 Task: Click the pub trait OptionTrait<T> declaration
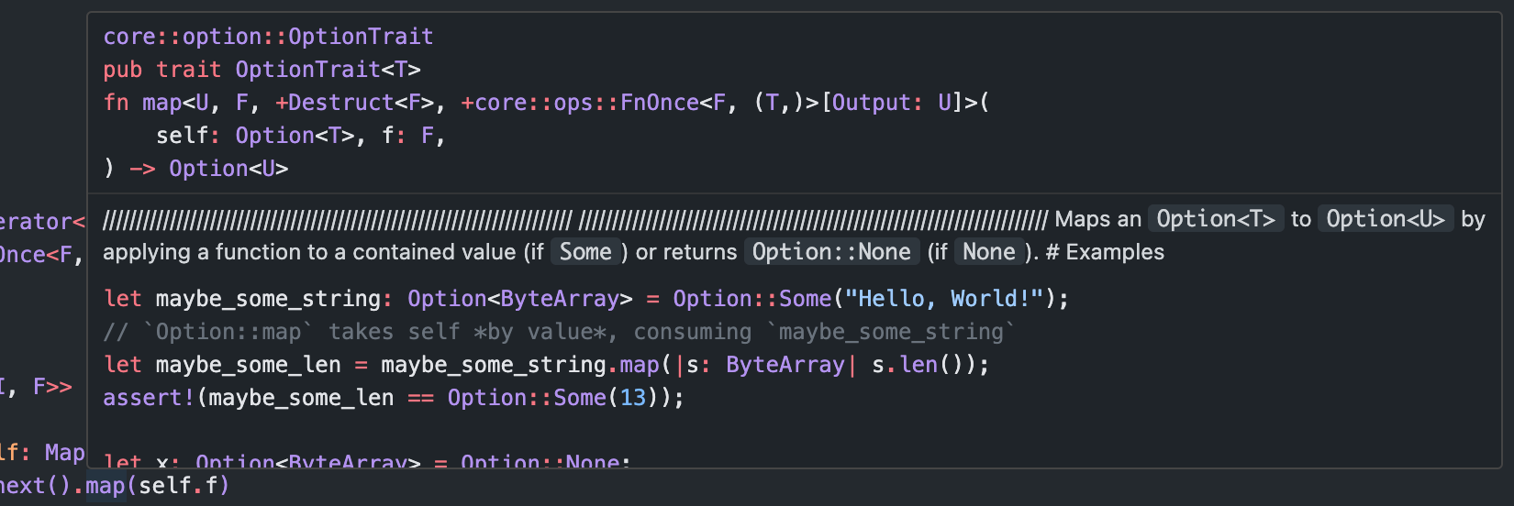262,70
